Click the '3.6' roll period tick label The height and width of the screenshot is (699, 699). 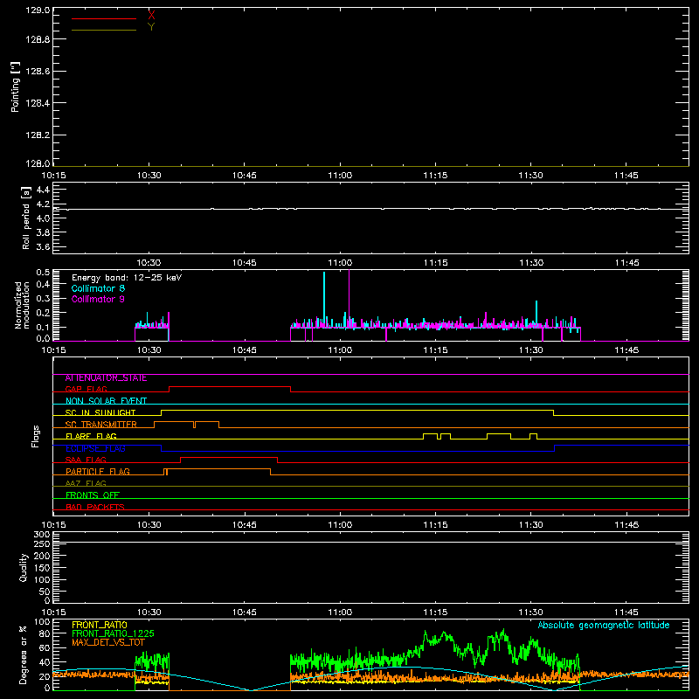(43, 246)
